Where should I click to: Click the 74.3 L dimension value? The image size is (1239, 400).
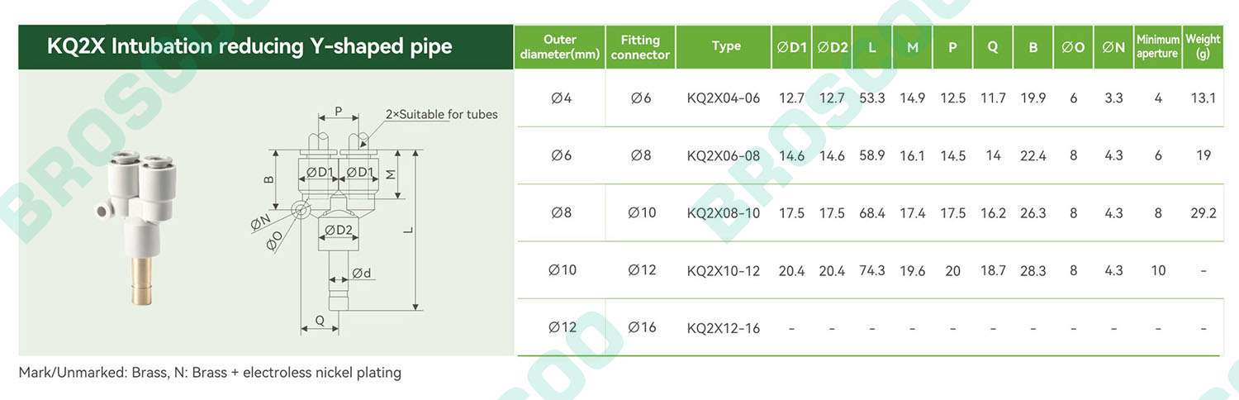coord(872,271)
